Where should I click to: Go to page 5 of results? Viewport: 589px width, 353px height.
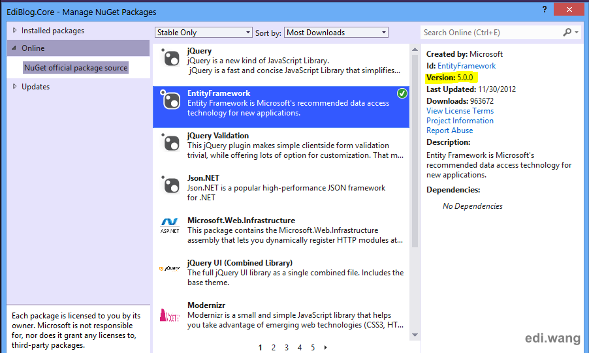tap(313, 348)
